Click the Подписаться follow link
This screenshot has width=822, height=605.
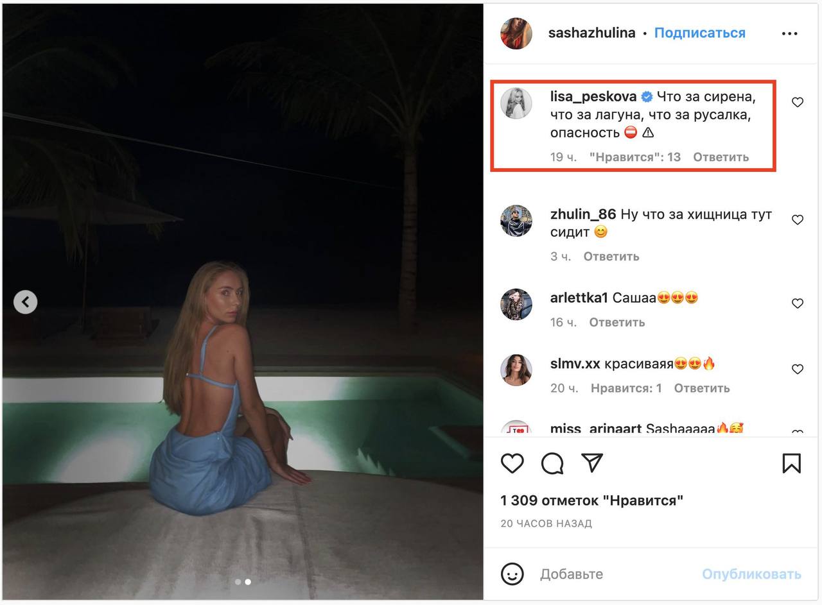click(x=699, y=33)
